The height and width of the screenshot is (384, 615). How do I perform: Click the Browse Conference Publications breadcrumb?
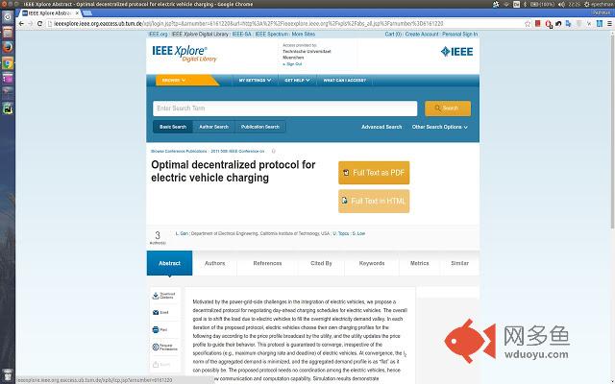tap(179, 151)
